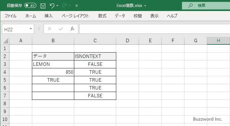
Task: Click the Select All corner triangle
Action: tap(5, 41)
